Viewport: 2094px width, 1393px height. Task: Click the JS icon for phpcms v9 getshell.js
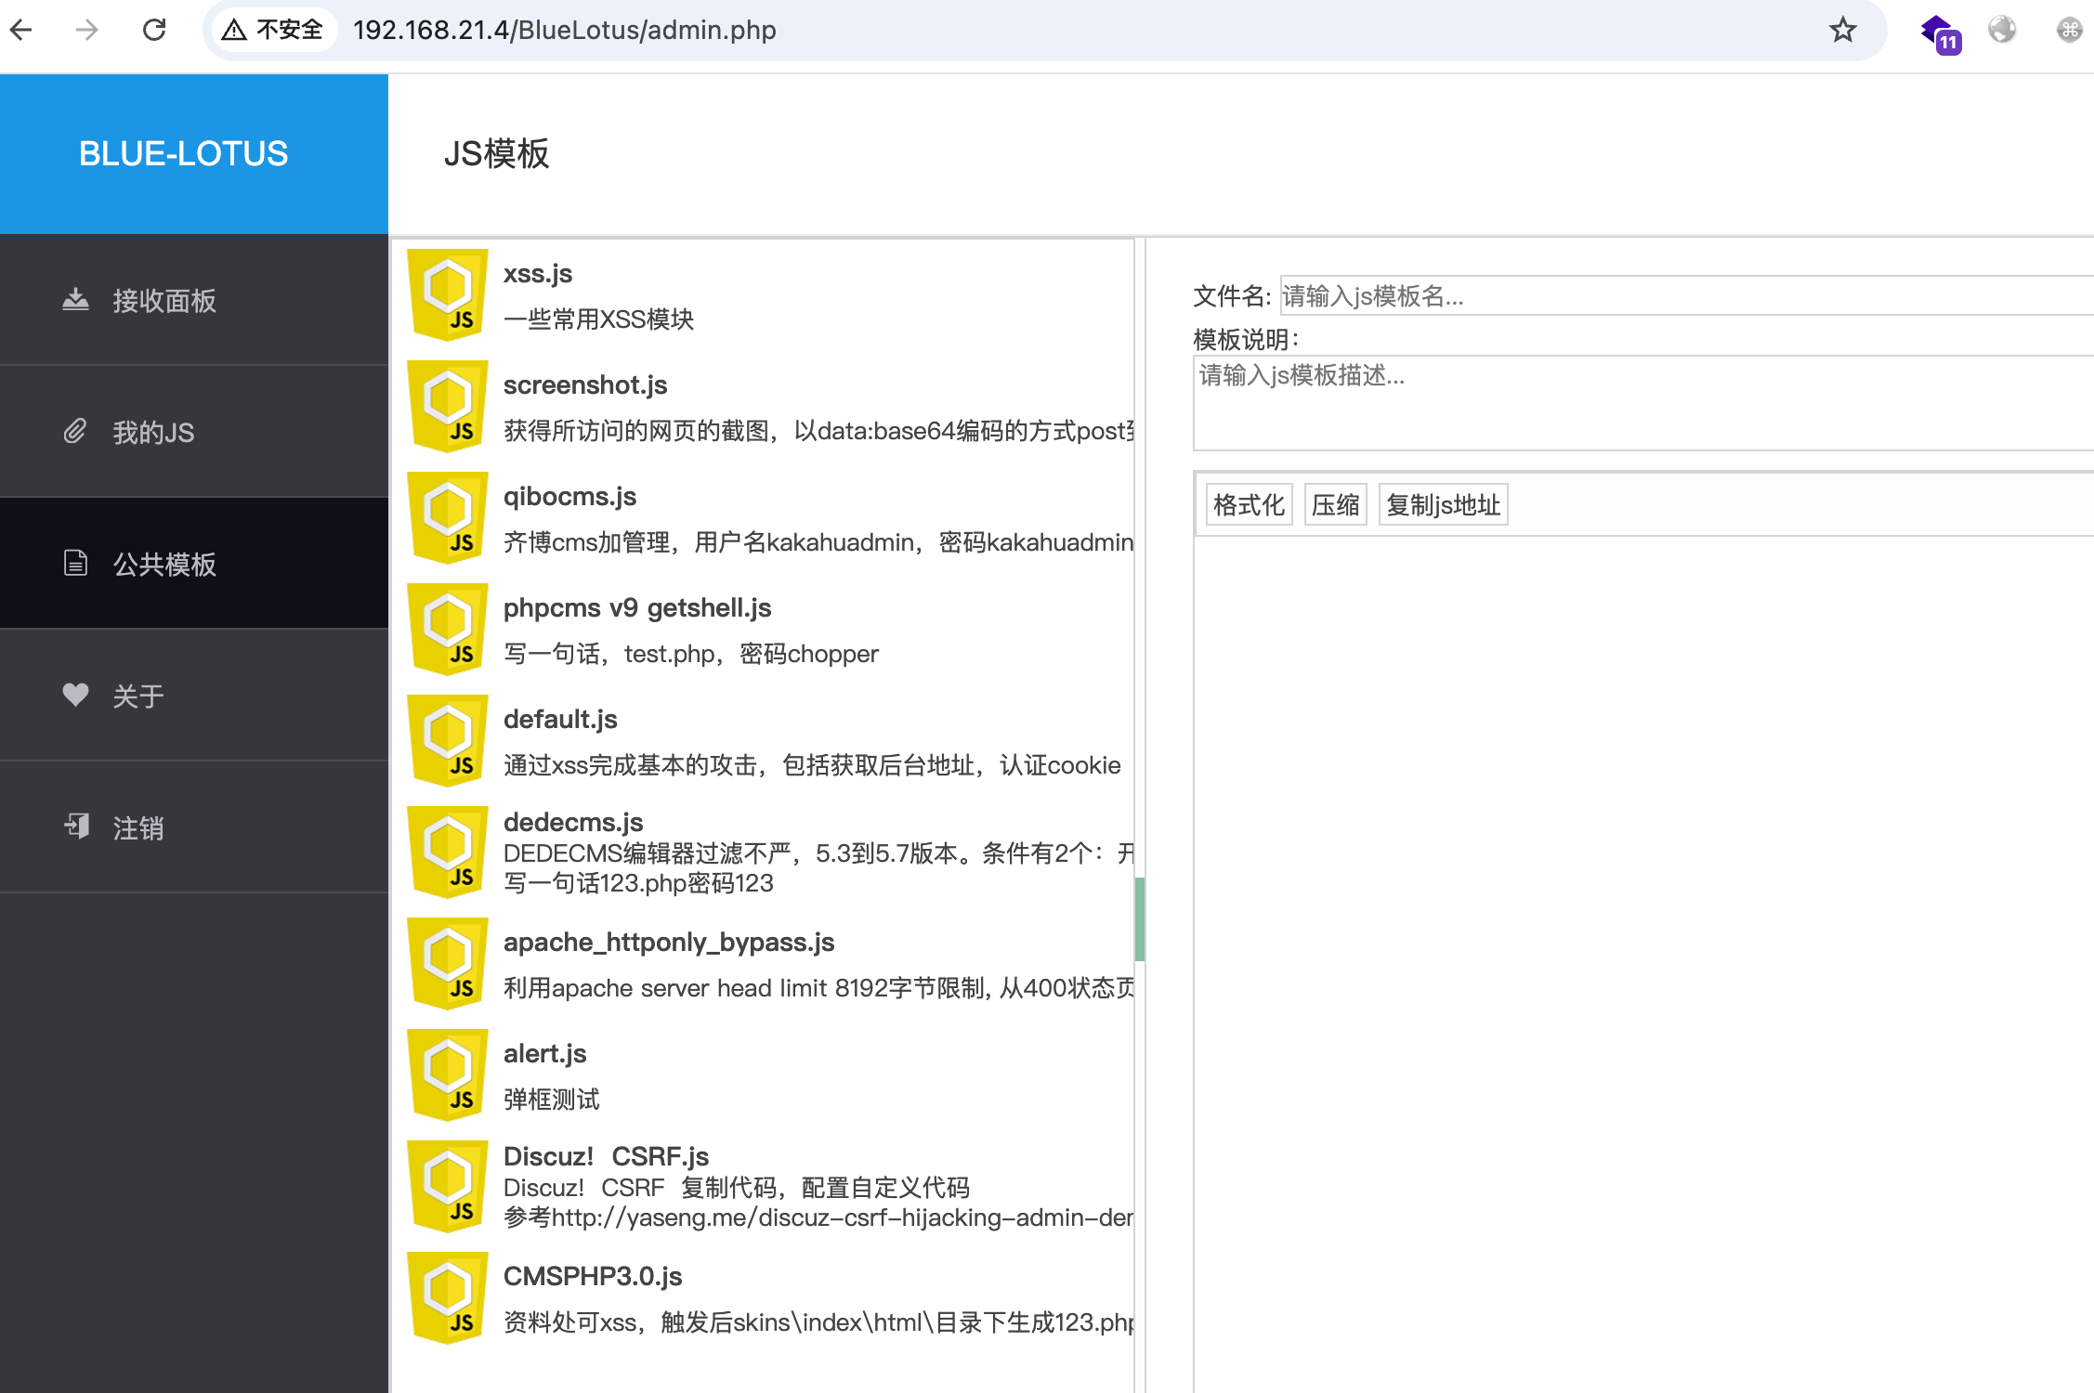click(x=448, y=629)
